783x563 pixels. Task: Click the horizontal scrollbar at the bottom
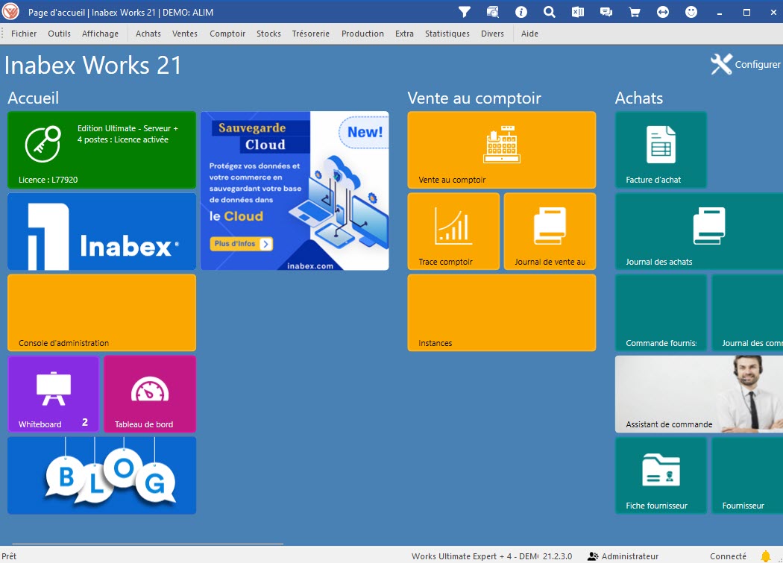click(x=148, y=545)
